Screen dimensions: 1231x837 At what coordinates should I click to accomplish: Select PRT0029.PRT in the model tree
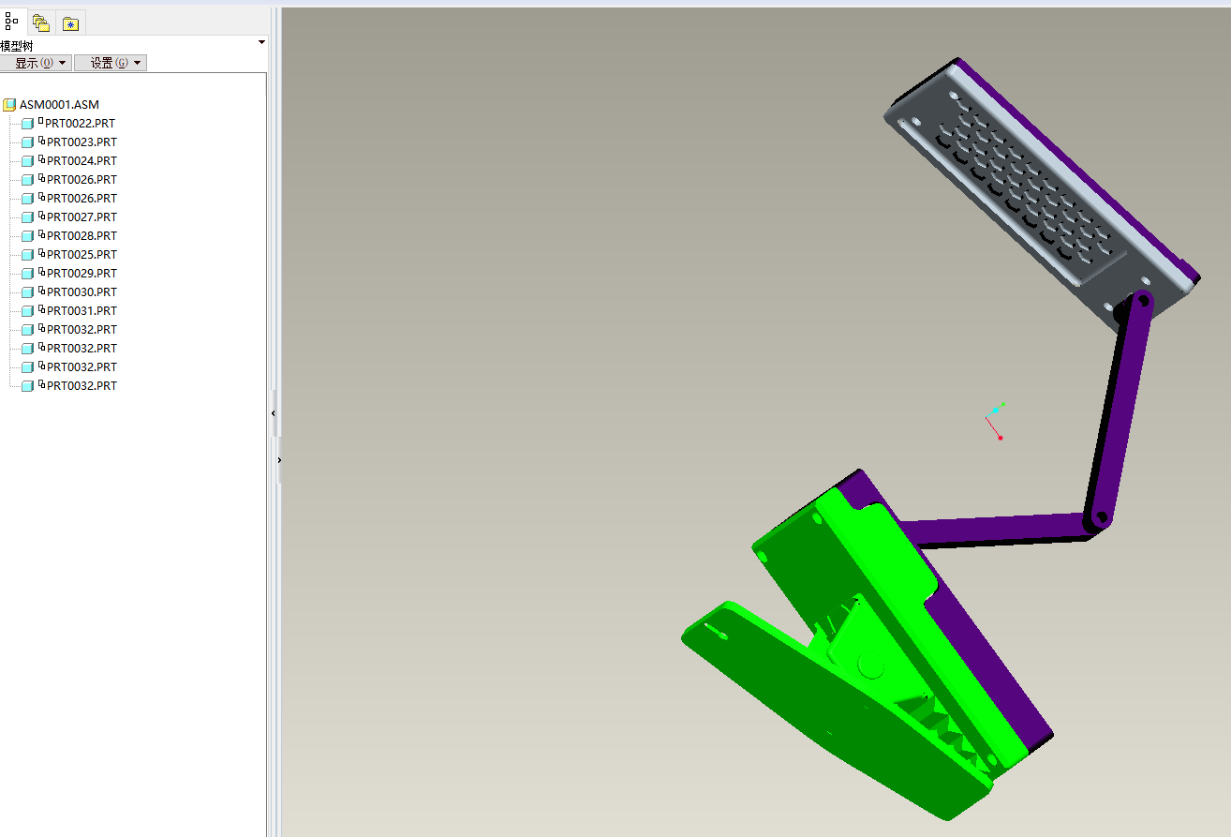[82, 274]
